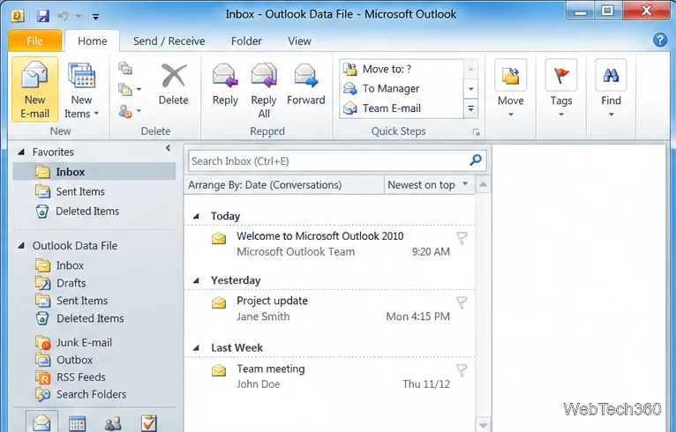Click Arrange By: Date (Conversations) header
Viewport: 676px width, 432px height.
(284, 185)
